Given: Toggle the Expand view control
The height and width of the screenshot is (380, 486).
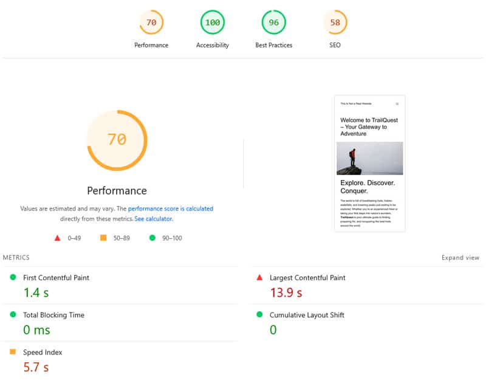Looking at the screenshot, I should [460, 258].
